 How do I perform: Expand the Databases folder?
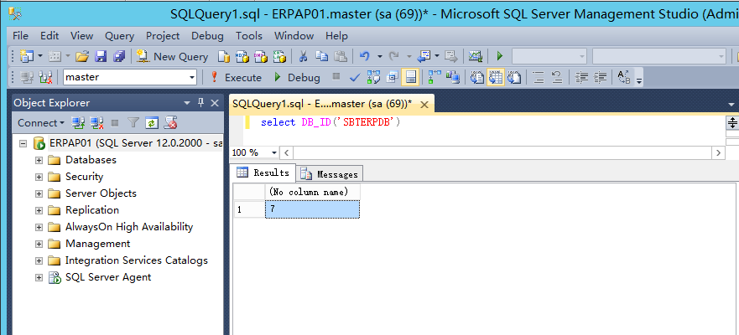(x=39, y=160)
